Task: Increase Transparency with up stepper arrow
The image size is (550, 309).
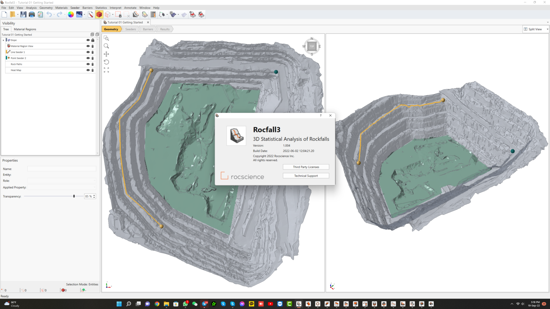Action: [x=94, y=195]
